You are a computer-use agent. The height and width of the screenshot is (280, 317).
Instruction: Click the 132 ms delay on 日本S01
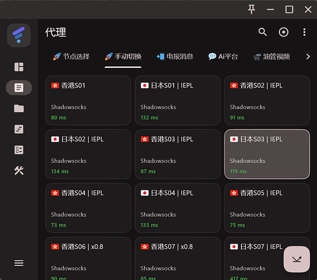149,118
